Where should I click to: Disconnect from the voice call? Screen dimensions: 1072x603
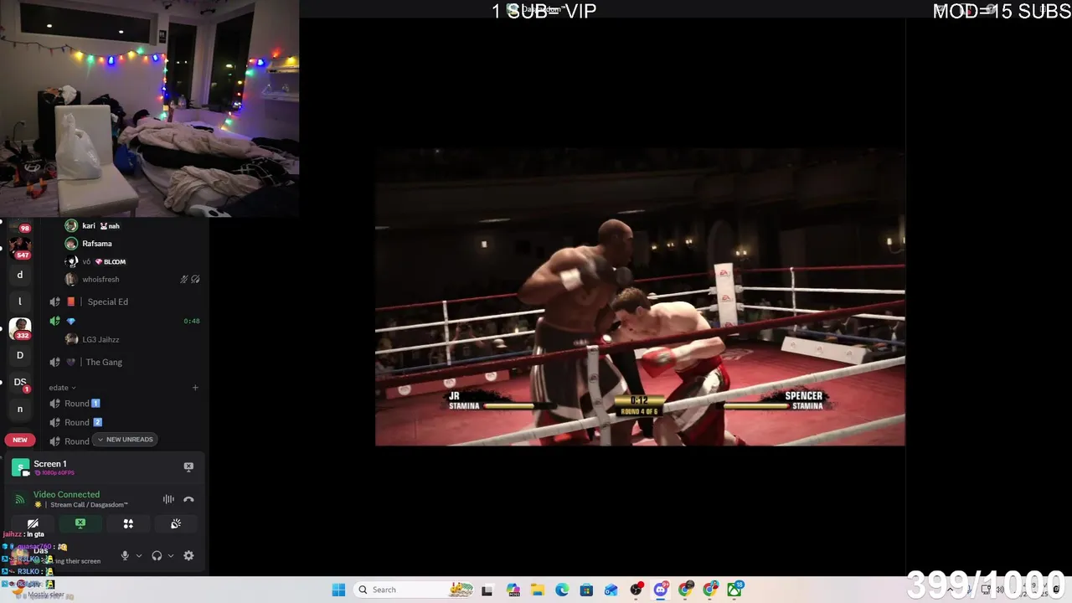[188, 499]
